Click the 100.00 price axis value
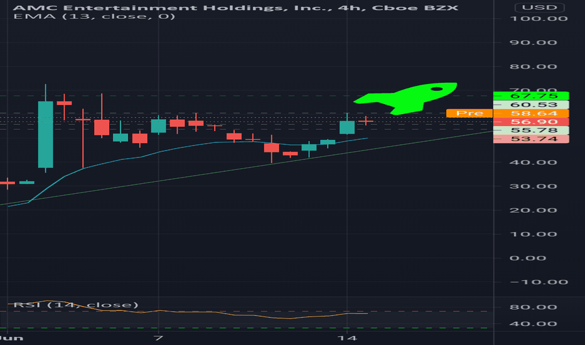 click(539, 19)
